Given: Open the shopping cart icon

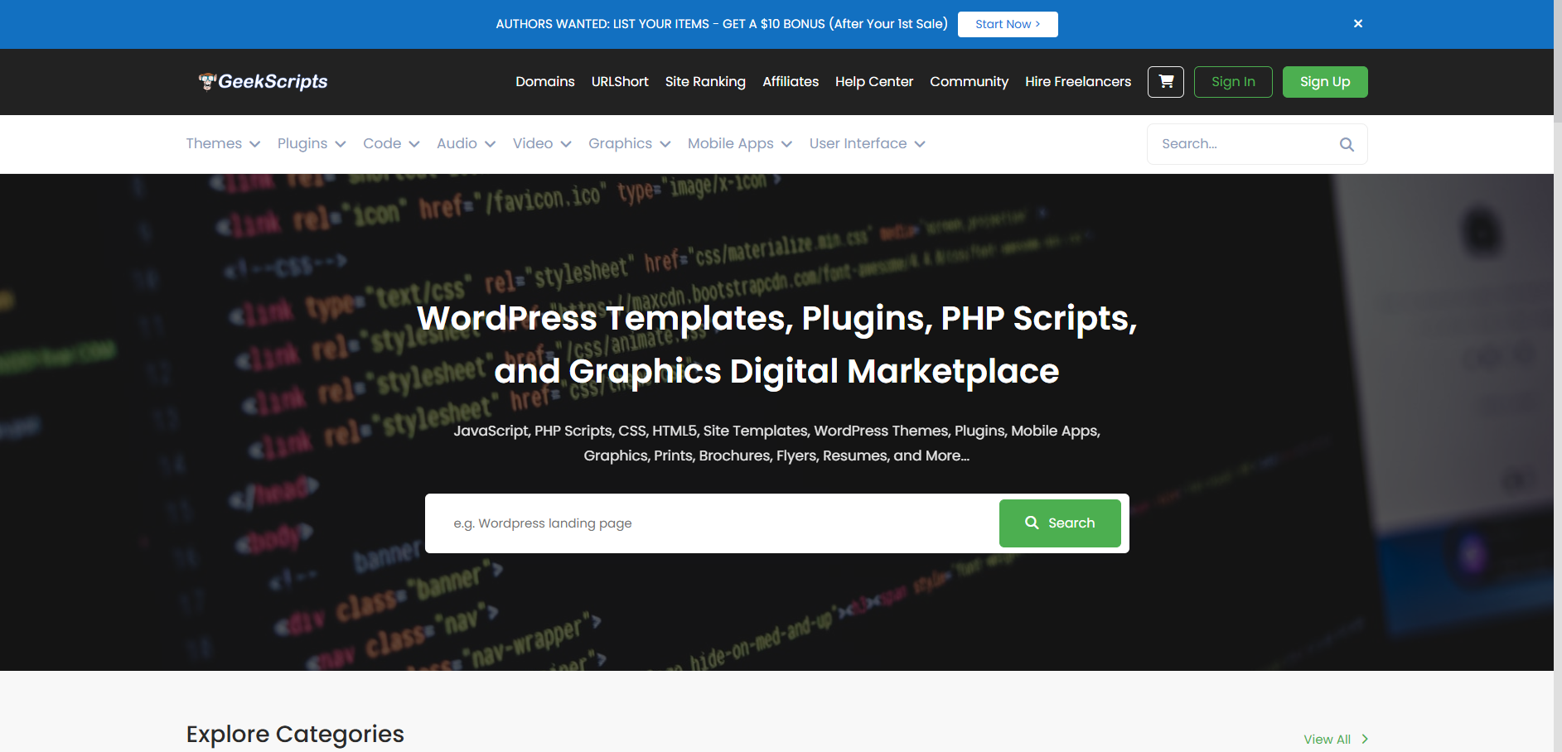Looking at the screenshot, I should [x=1165, y=82].
